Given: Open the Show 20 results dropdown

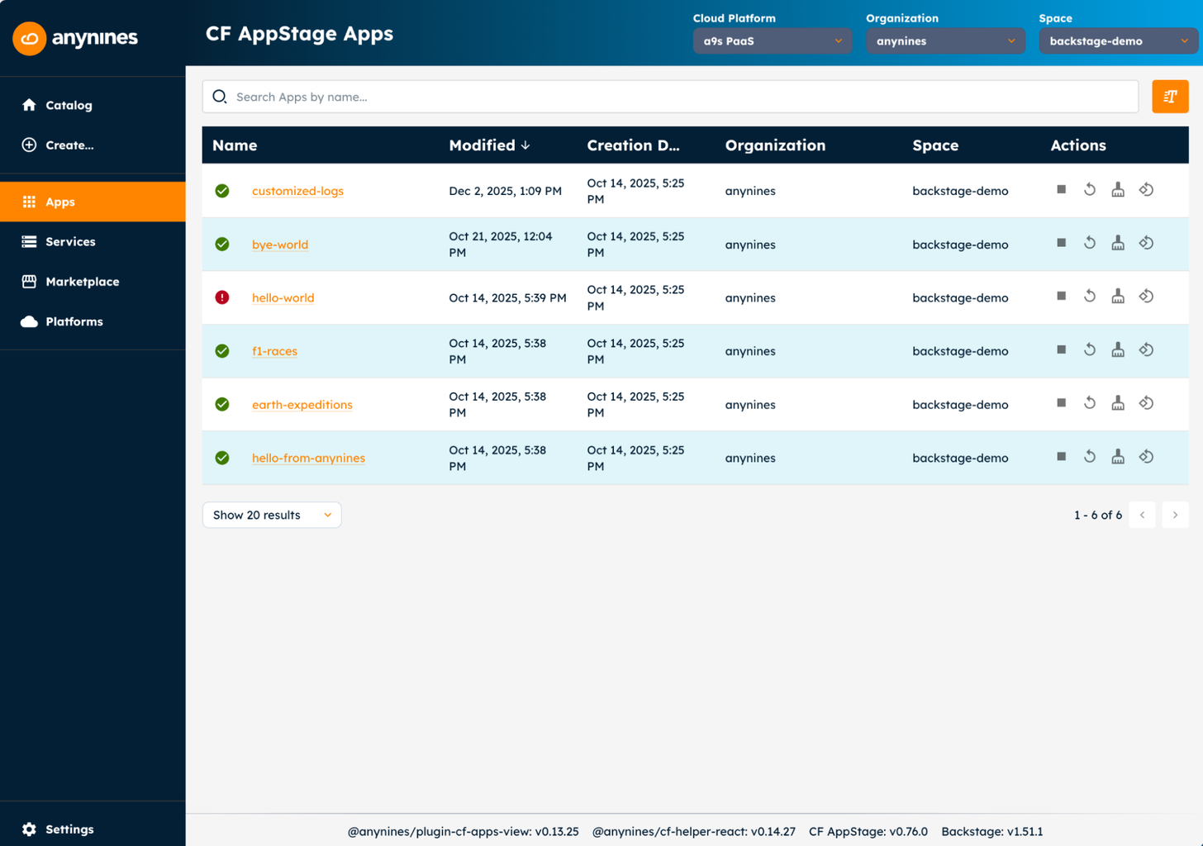Looking at the screenshot, I should pyautogui.click(x=272, y=515).
